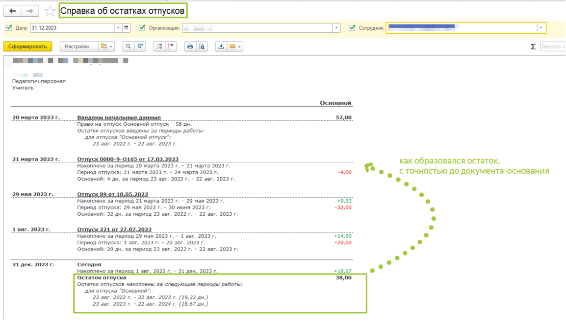Open the Организация dropdown list
This screenshot has width=566, height=321.
tap(336, 28)
